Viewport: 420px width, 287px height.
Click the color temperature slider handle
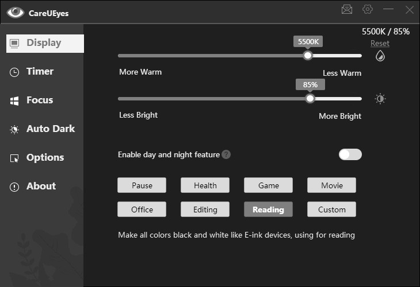(x=308, y=56)
